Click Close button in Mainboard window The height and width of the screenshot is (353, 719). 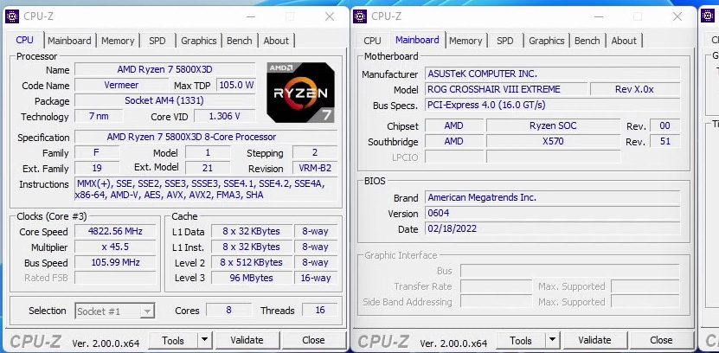point(661,340)
